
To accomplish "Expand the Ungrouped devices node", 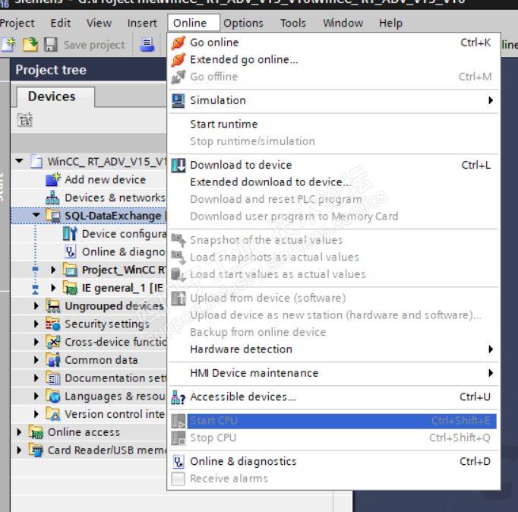I will click(x=36, y=306).
